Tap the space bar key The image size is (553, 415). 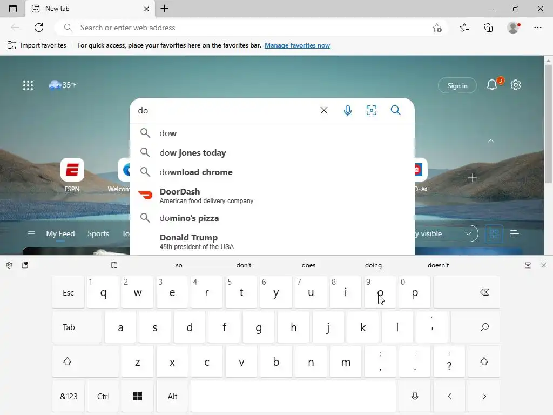[293, 396]
